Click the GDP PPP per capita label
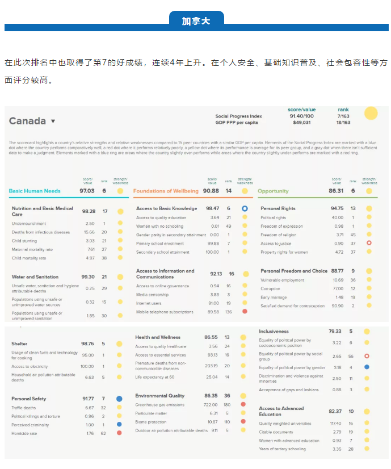391x469 pixels. coord(237,122)
